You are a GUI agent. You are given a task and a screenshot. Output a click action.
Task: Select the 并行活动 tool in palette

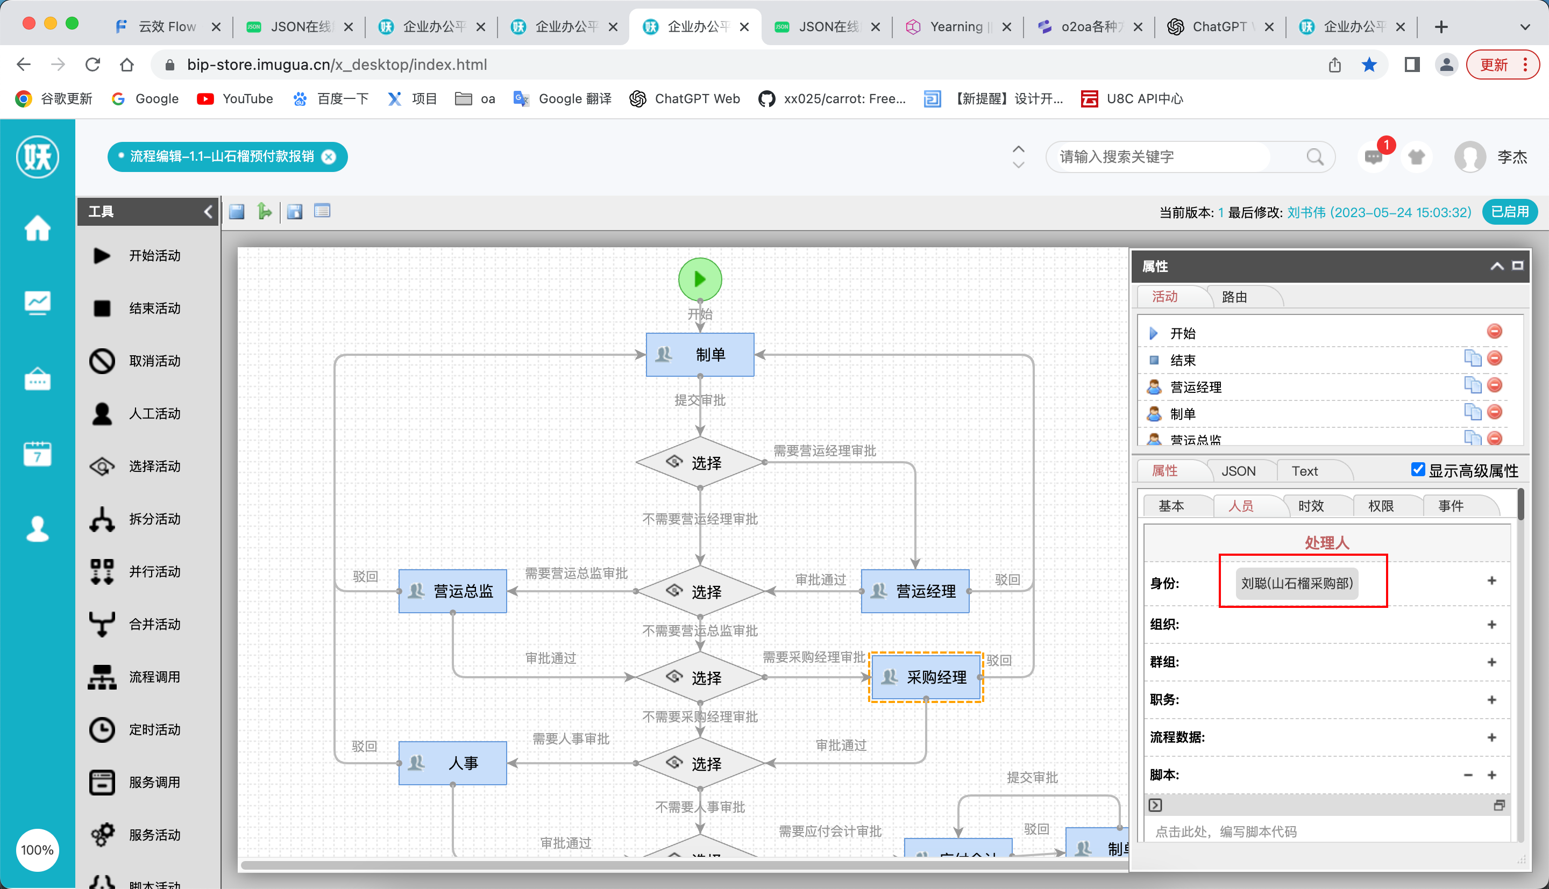coord(102,571)
